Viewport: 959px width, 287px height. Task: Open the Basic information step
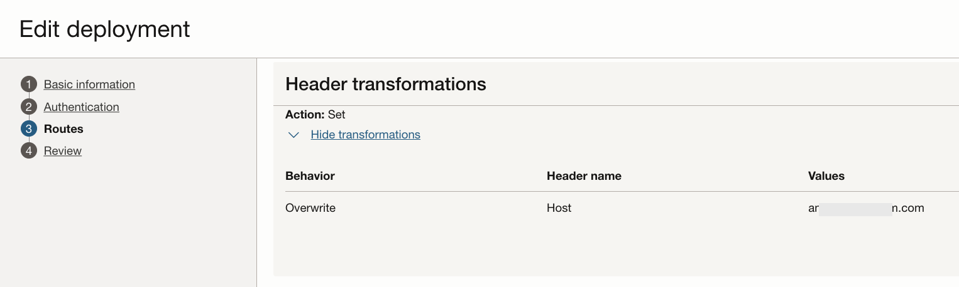89,85
